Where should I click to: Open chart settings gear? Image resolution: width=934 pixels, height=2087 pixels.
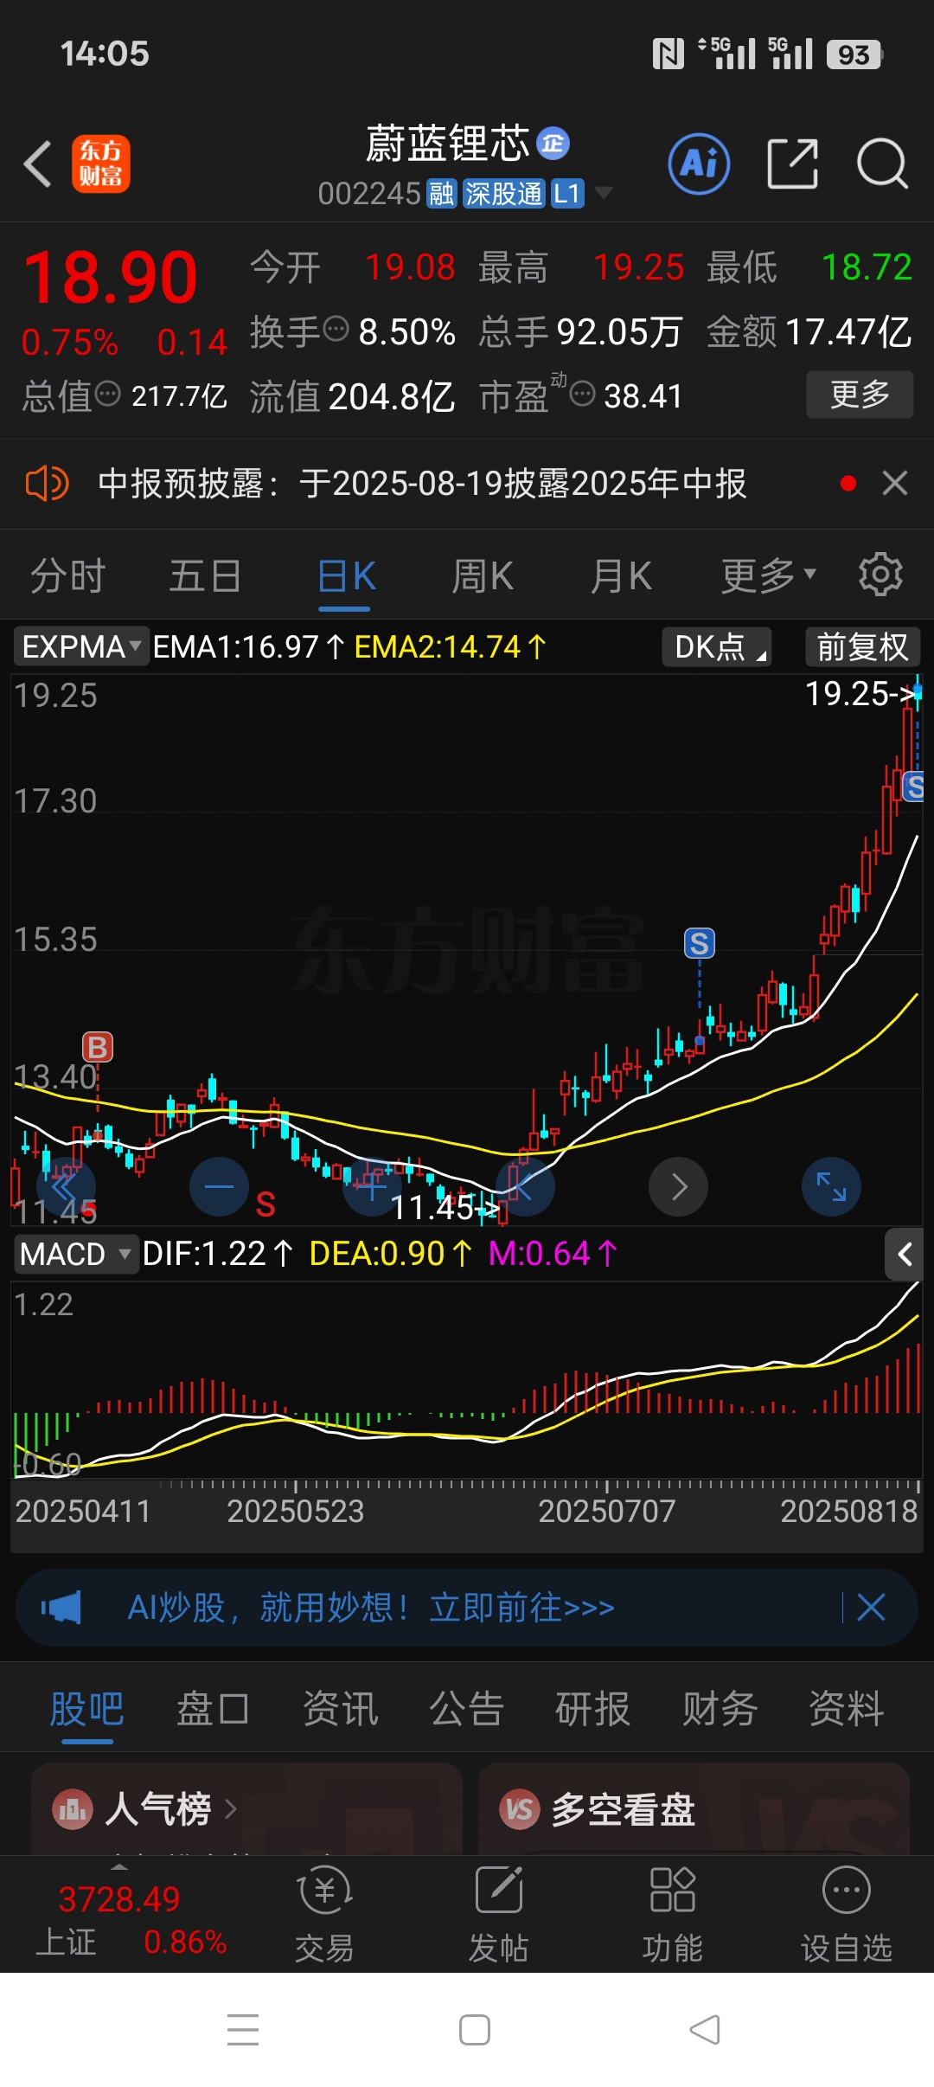click(x=880, y=575)
